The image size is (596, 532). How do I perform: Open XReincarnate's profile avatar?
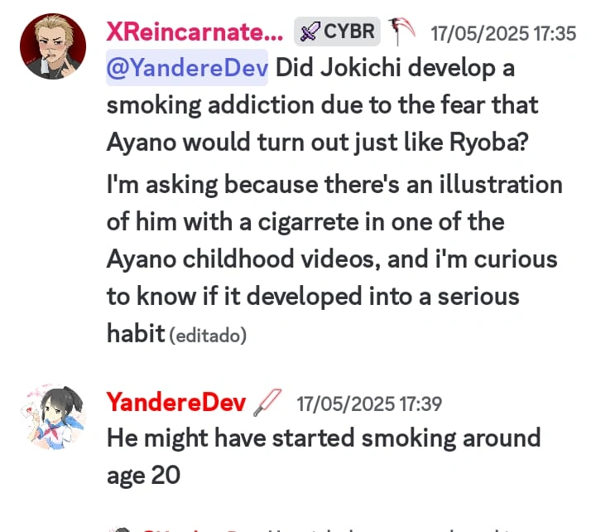53,46
